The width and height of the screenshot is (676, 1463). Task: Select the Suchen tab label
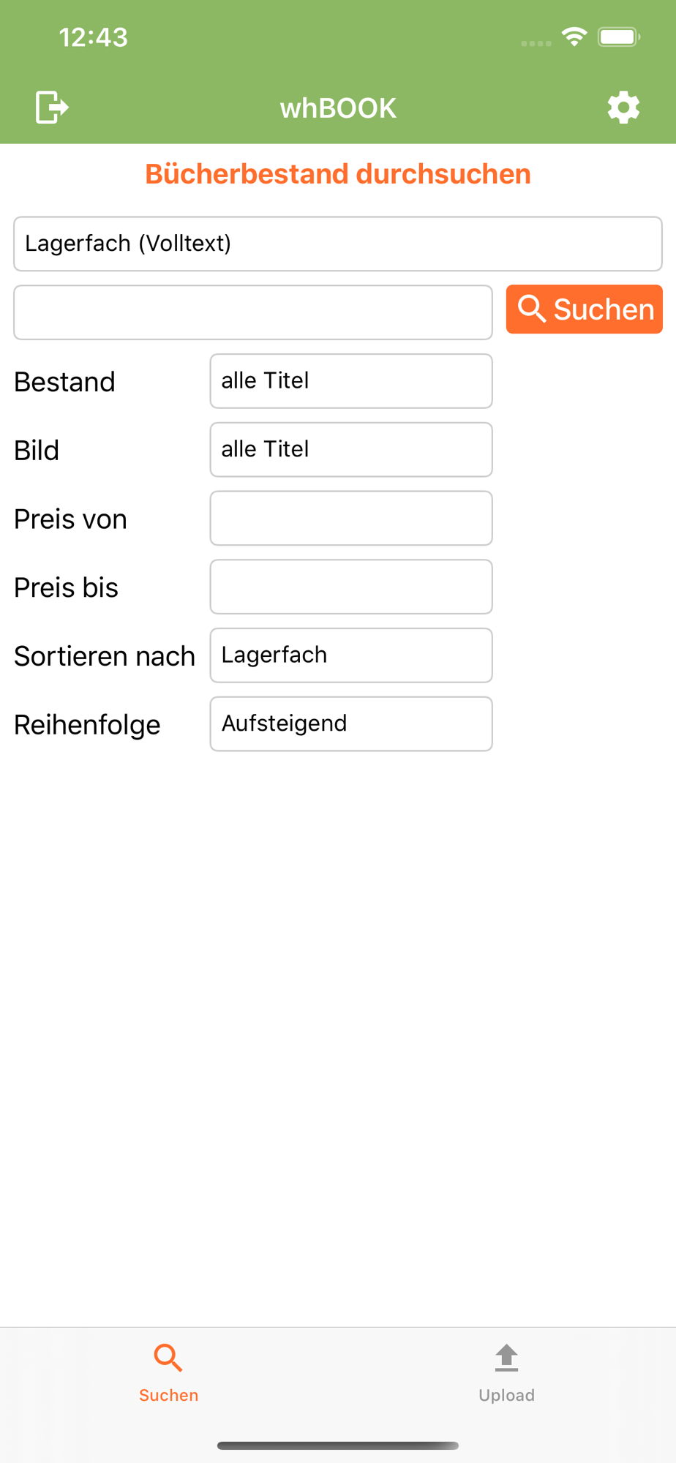click(168, 1395)
